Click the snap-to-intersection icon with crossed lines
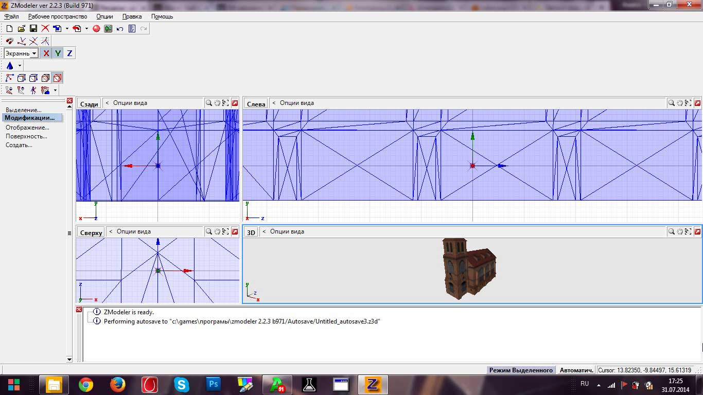This screenshot has height=395, width=703. pyautogui.click(x=33, y=41)
